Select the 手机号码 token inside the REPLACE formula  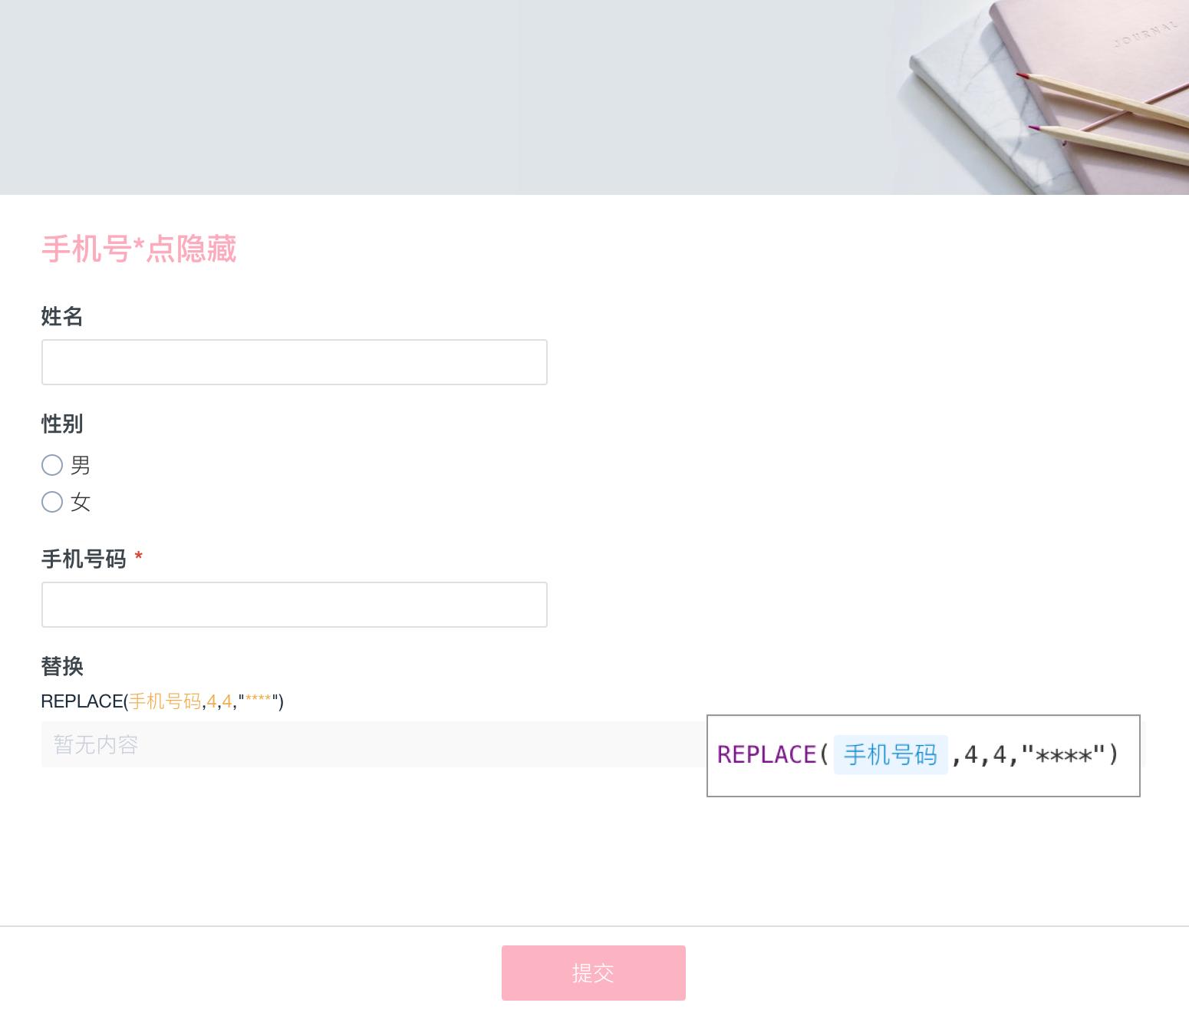[x=890, y=754]
